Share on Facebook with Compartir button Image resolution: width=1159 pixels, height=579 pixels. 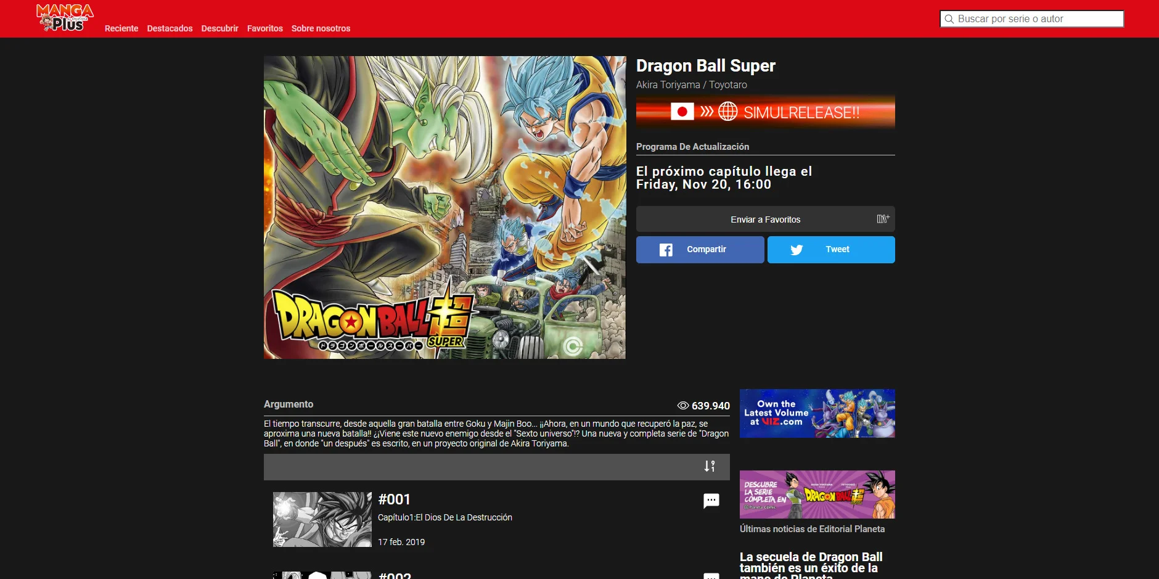pos(700,250)
